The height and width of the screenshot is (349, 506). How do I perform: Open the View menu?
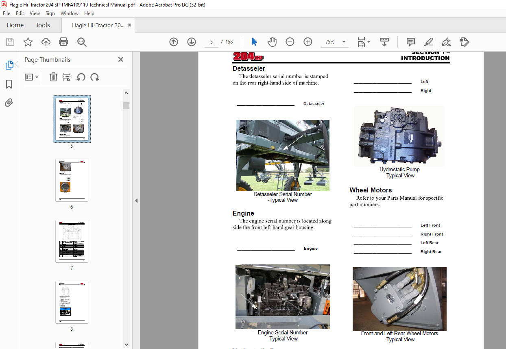(x=35, y=13)
